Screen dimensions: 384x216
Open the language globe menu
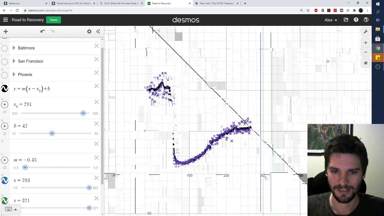(366, 20)
